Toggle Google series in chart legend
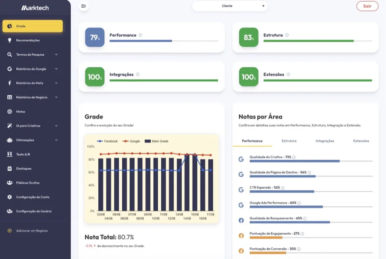 [131, 141]
